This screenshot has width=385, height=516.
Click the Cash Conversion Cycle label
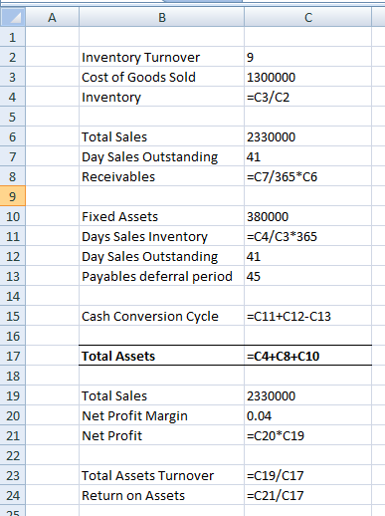click(x=161, y=316)
